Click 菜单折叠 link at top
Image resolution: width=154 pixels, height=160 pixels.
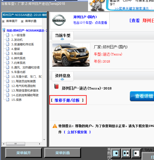31,21
